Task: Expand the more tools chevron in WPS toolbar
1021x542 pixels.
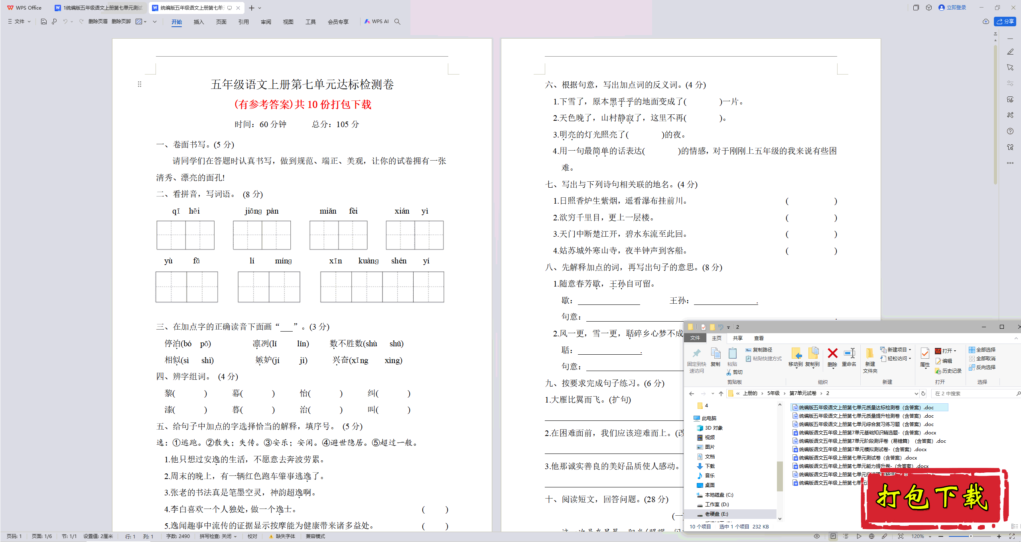Action: coord(155,22)
